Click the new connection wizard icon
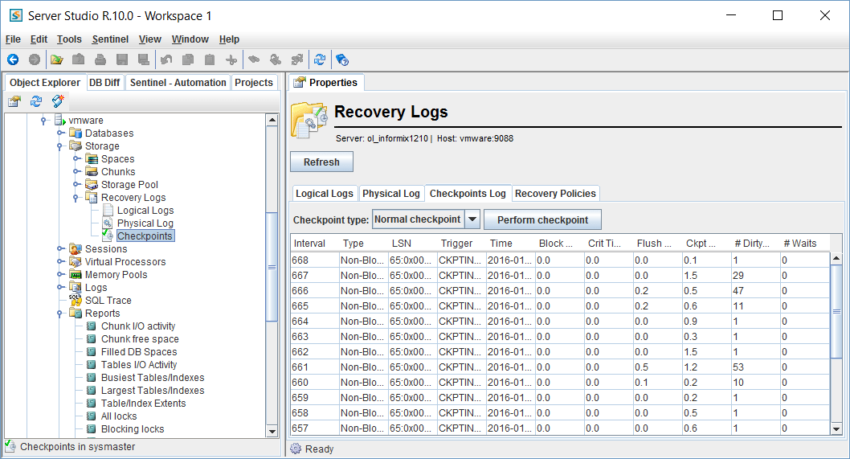The image size is (850, 459). pos(58,101)
